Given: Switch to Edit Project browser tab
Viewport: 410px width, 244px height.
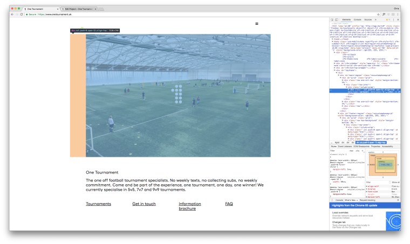Looking at the screenshot, I should [x=79, y=9].
